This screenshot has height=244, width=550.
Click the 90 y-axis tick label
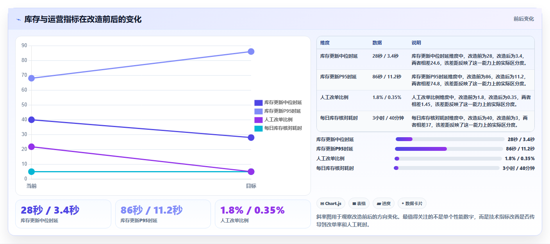click(24, 46)
